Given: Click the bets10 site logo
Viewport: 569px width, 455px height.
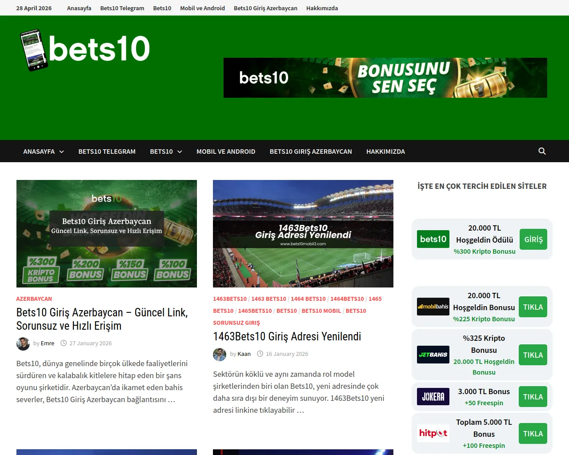Looking at the screenshot, I should (85, 50).
